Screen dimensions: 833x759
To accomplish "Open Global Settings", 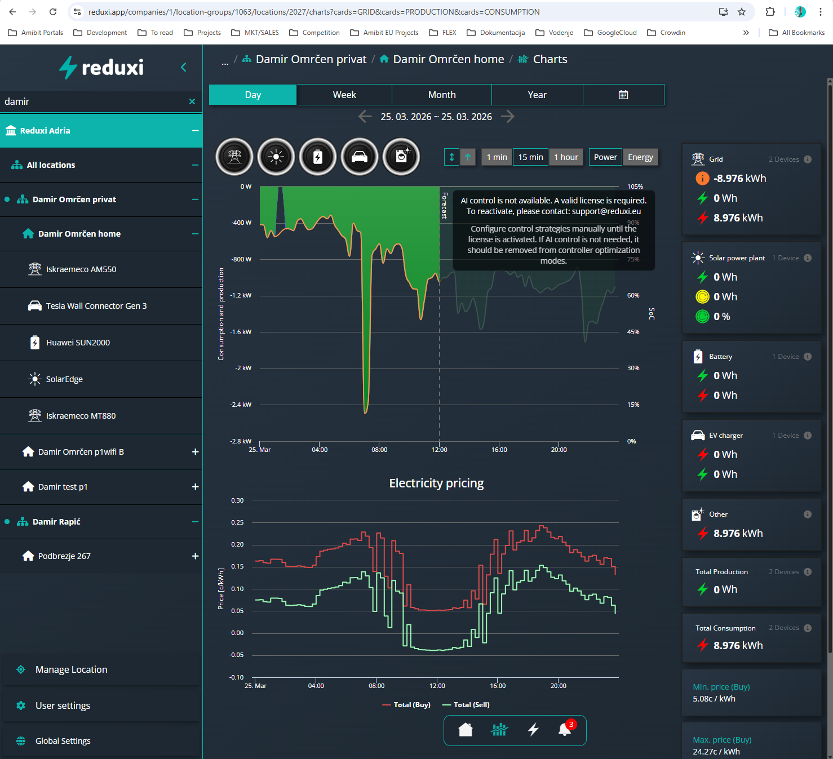I will click(x=101, y=741).
